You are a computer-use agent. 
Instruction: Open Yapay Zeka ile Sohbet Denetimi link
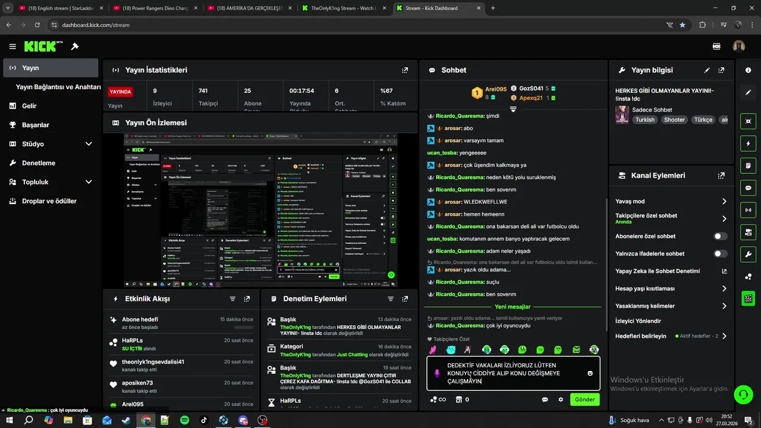coord(672,271)
